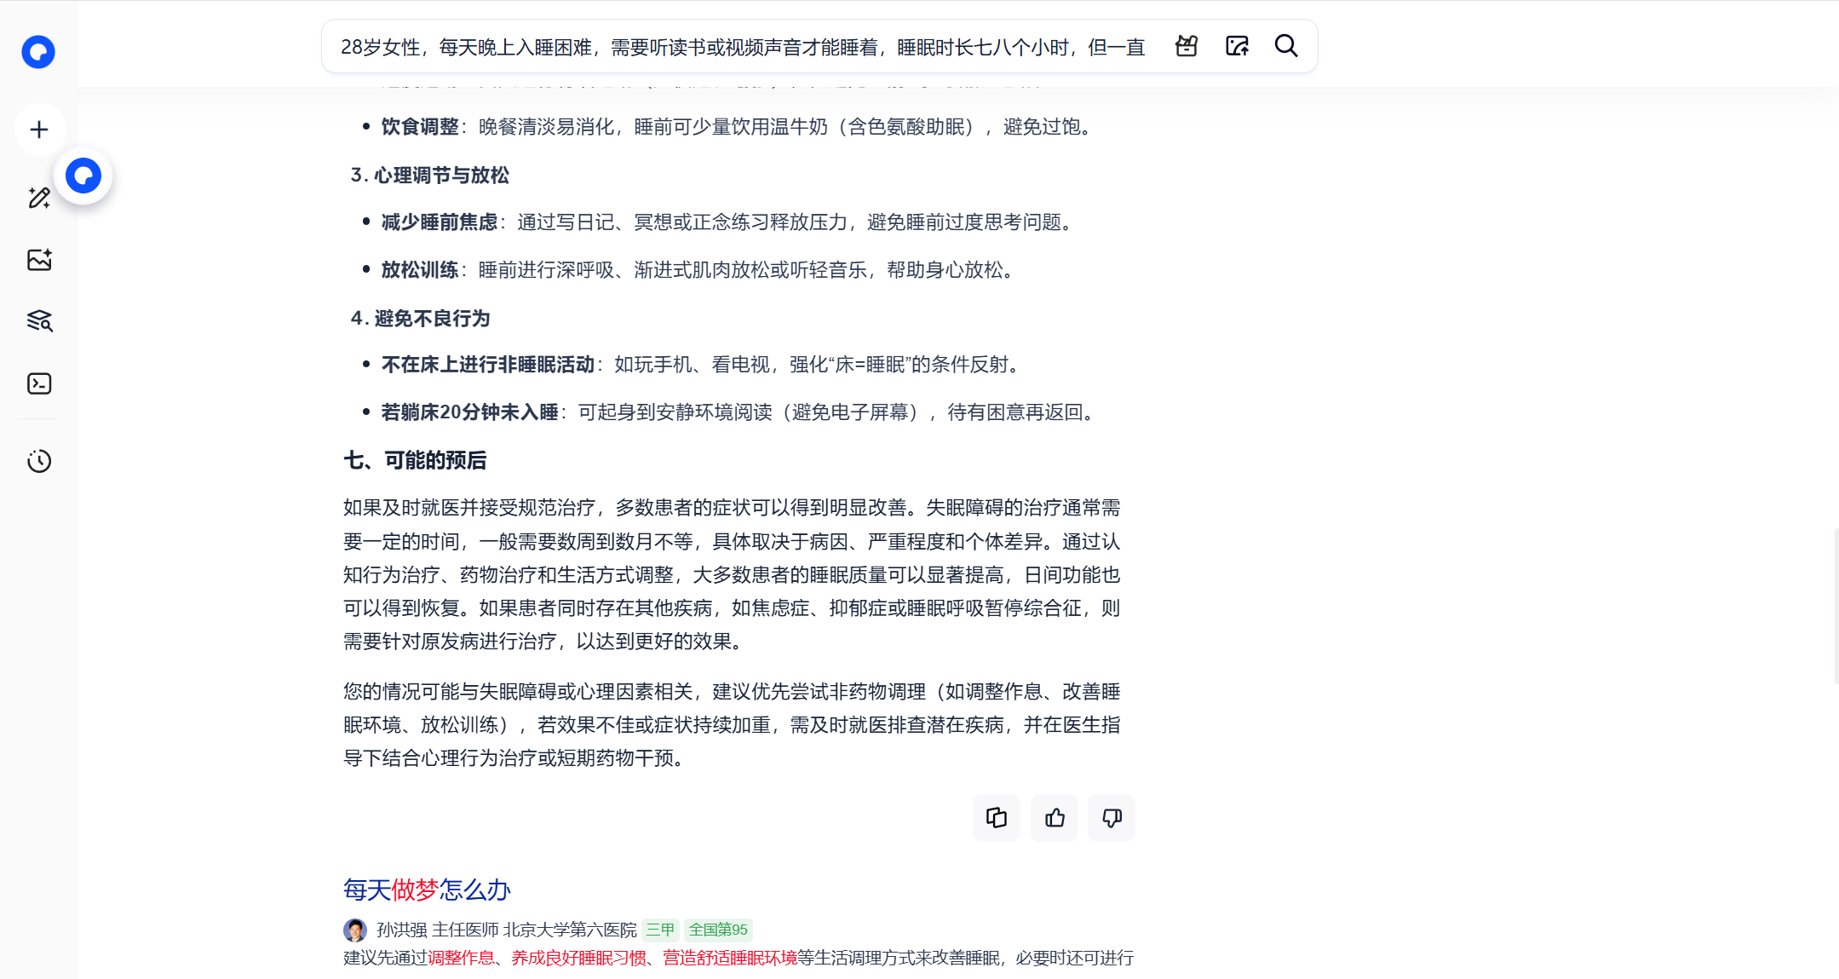1839x979 pixels.
Task: Click the 全国第95 ranking badge
Action: coord(718,930)
